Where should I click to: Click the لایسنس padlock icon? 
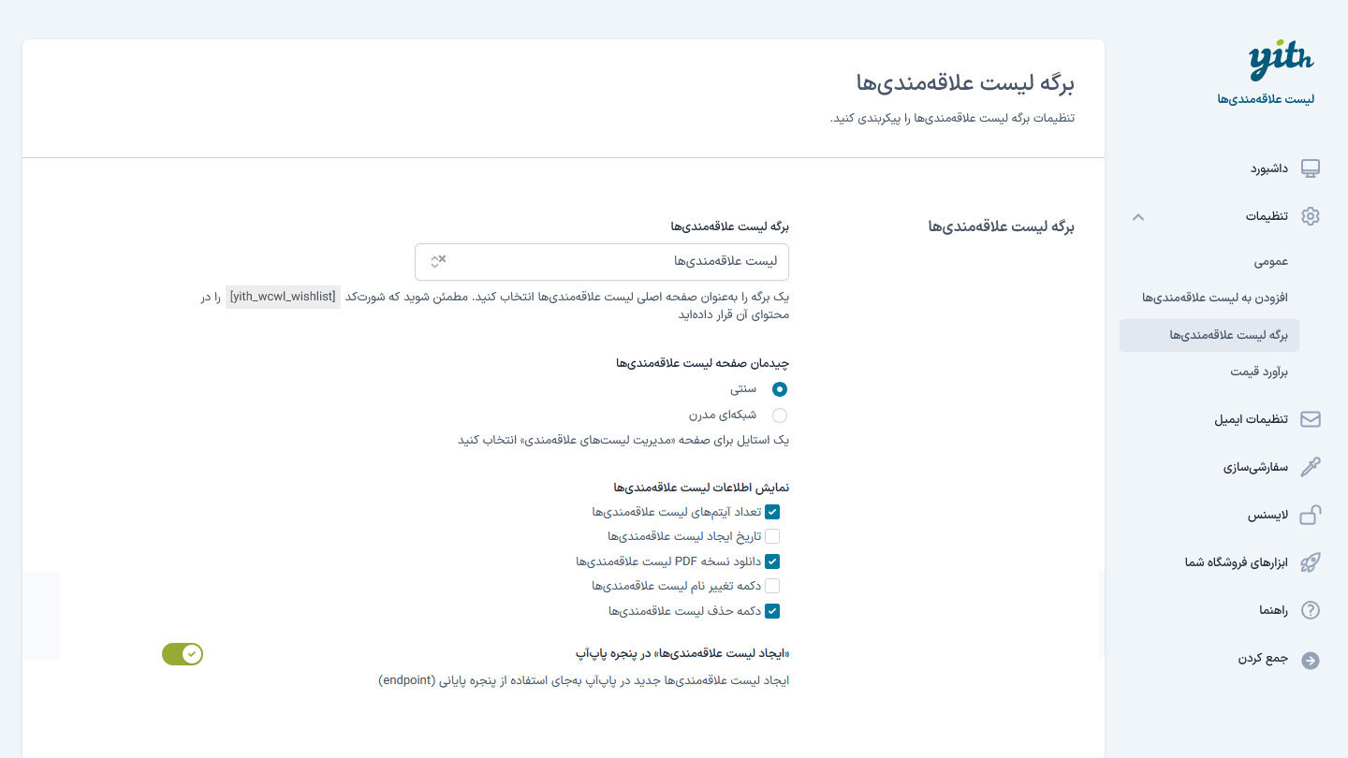pyautogui.click(x=1311, y=515)
